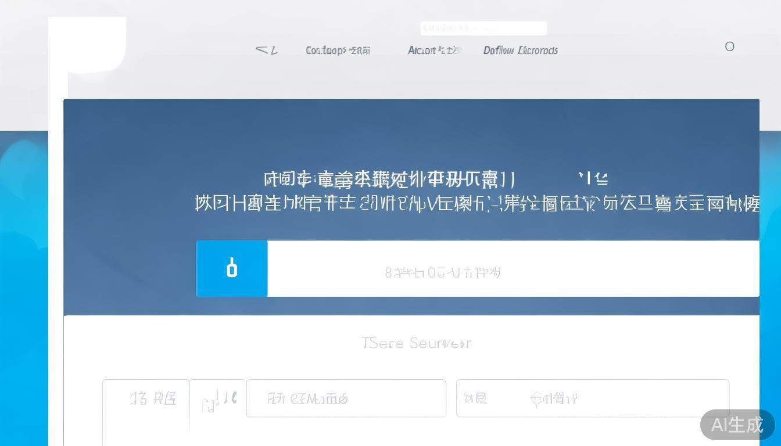
Task: Click the Doflow Dicrorods navigation link
Action: point(520,50)
